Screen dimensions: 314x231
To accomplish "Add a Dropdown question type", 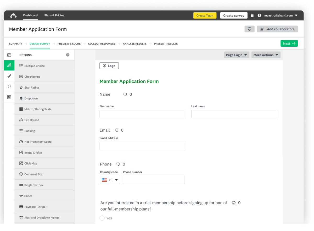I will click(44, 98).
